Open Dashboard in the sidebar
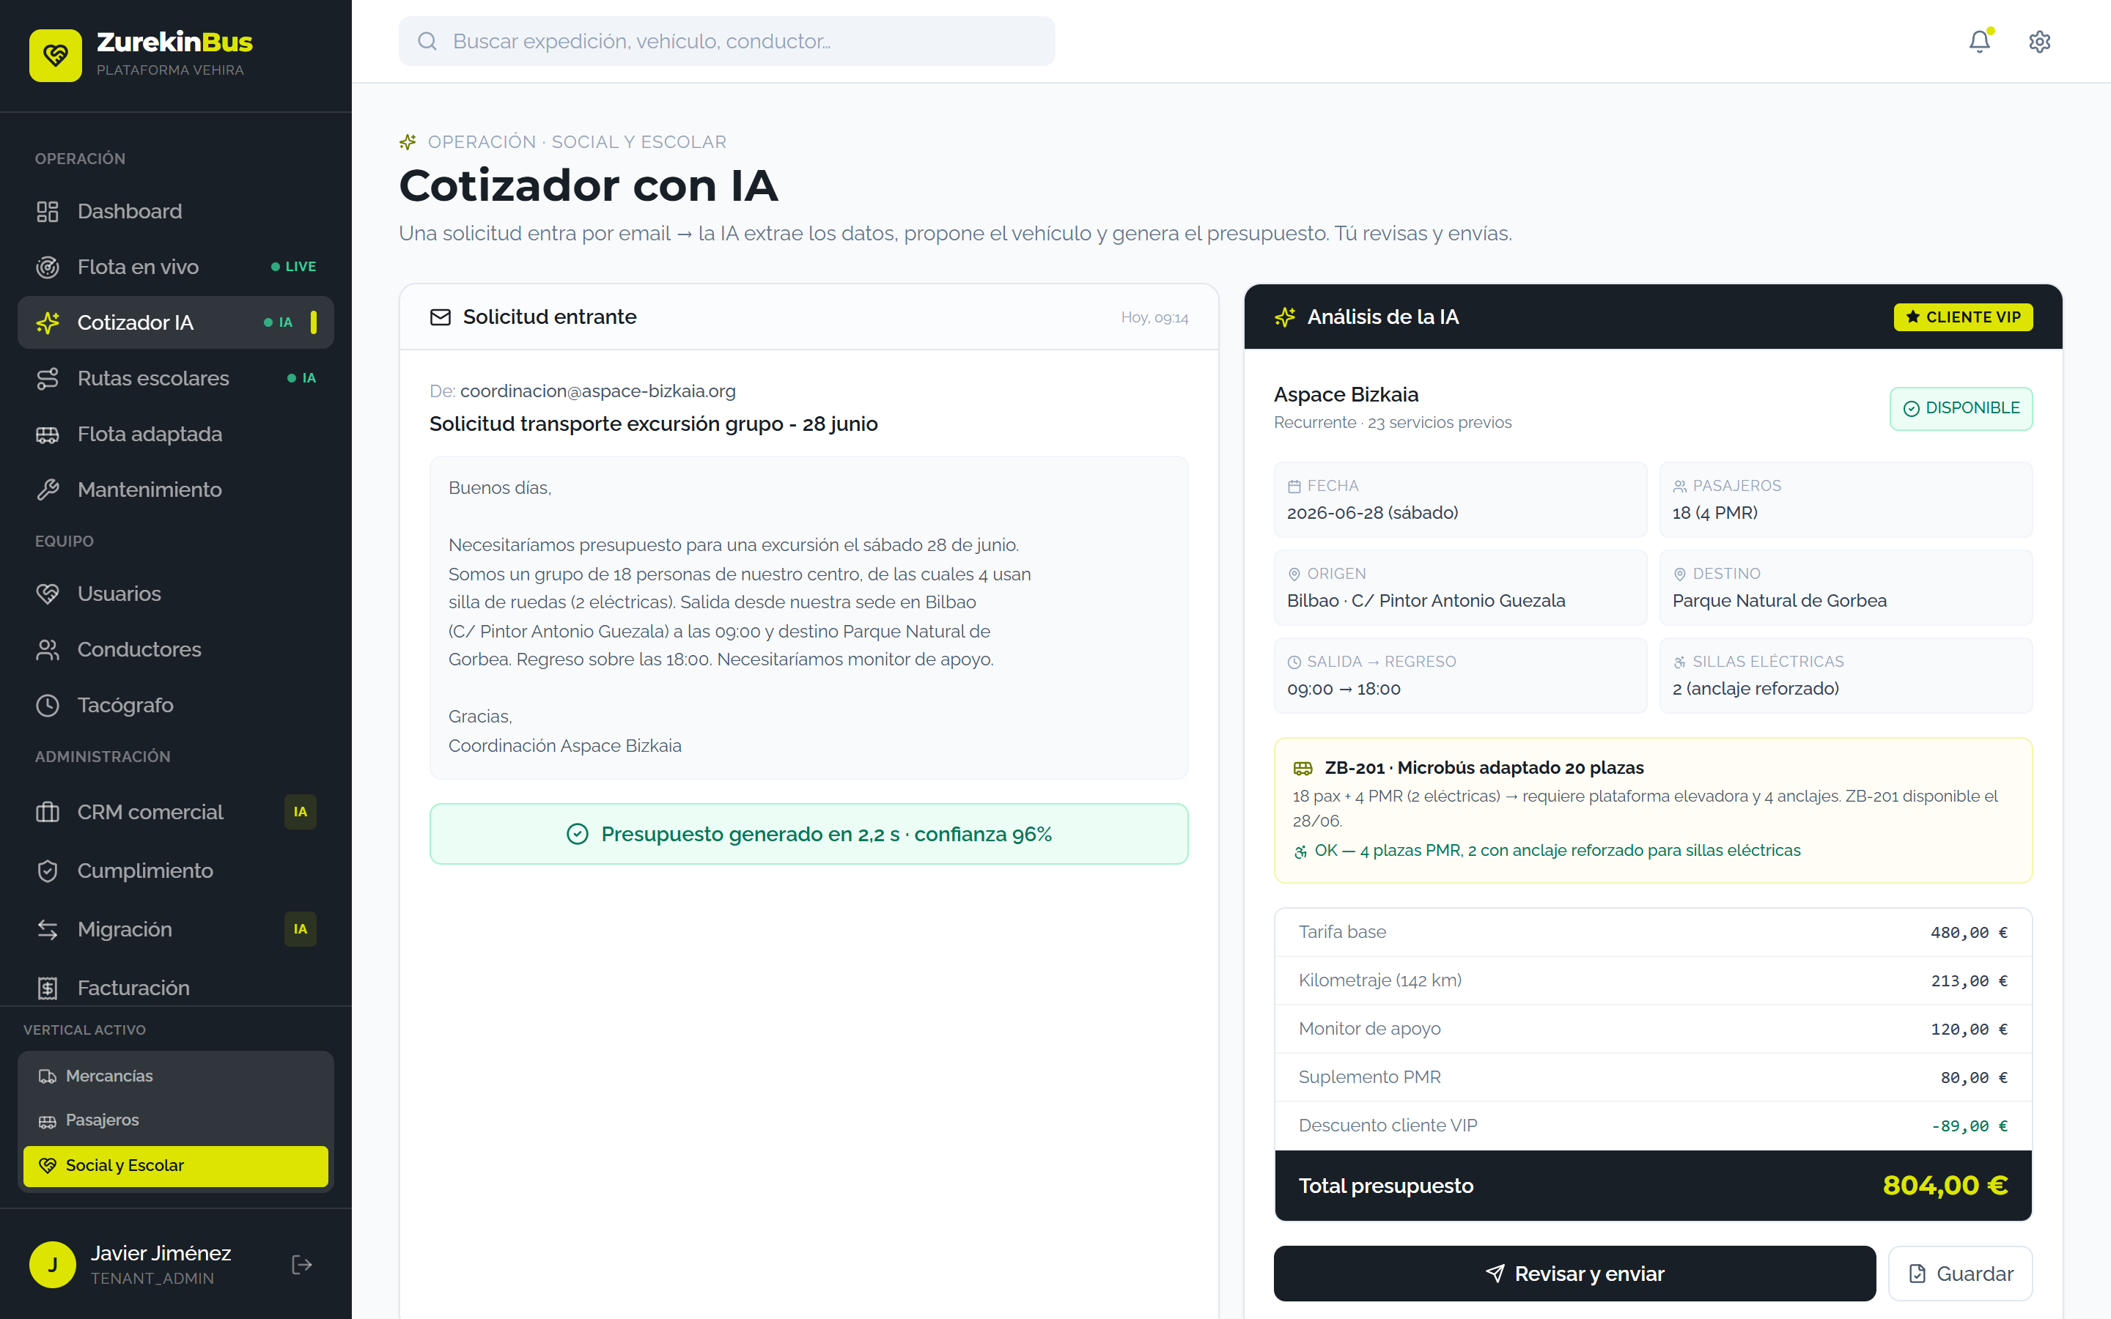The image size is (2111, 1319). coord(175,211)
